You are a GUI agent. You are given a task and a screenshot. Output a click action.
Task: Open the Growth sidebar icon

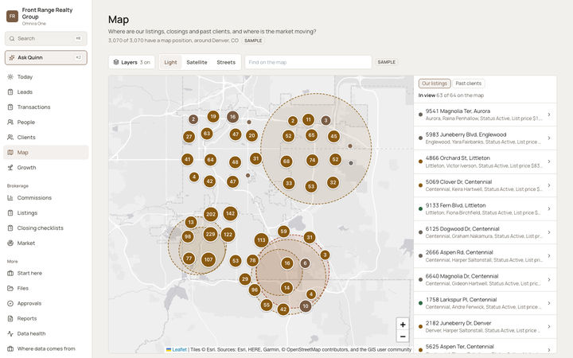10,168
